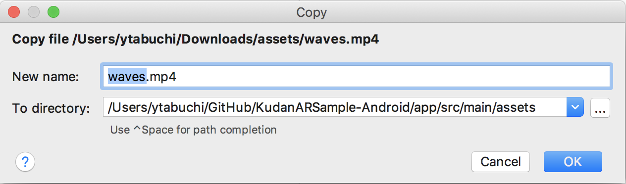Browse for directory with the ellipsis button
Screen dimensions: 626x184
coord(600,107)
